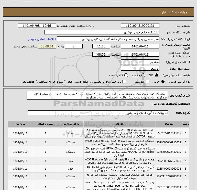Image resolution: width=197 pixels, height=190 pixels.
Task: Select the کالا radio button
Action: coord(157,75)
